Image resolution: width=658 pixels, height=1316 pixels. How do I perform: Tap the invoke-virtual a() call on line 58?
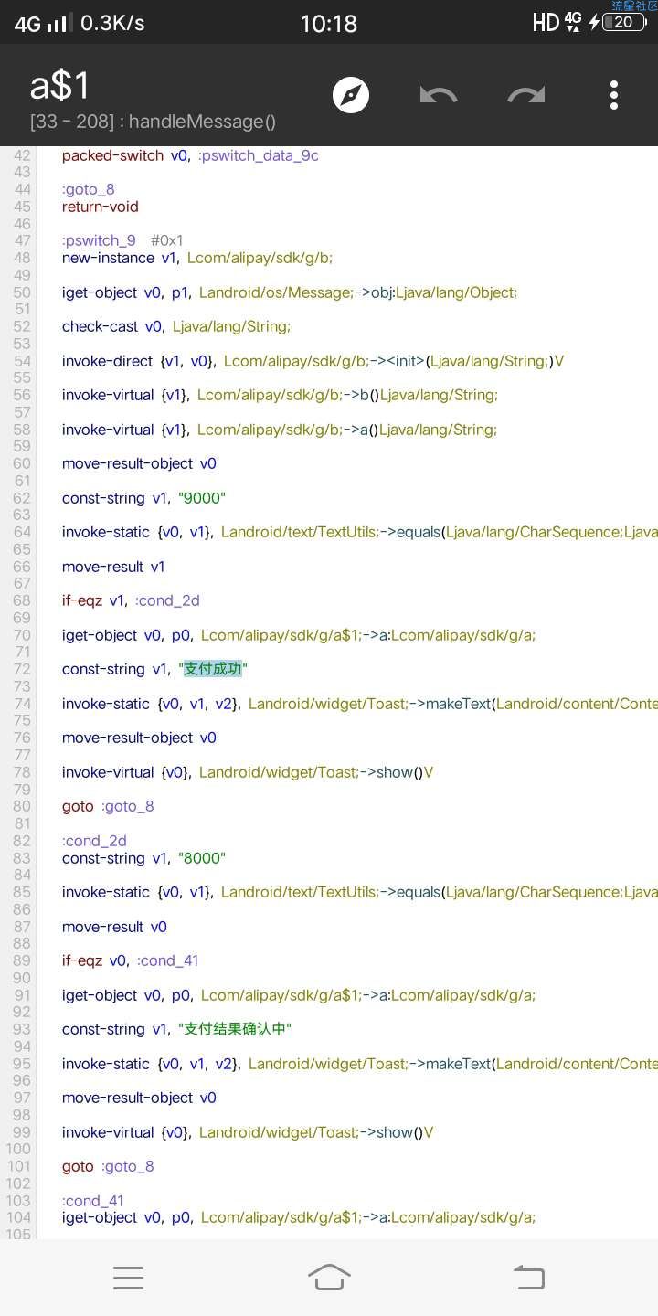pos(280,430)
